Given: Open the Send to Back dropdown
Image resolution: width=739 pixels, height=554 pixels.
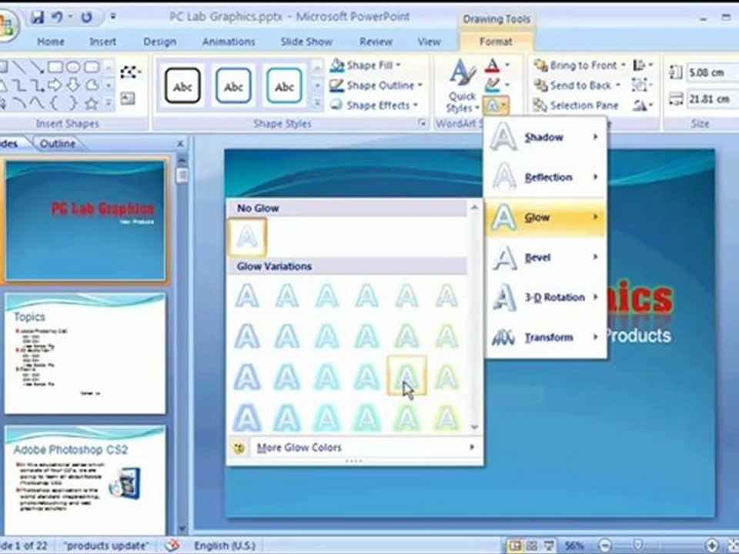Looking at the screenshot, I should point(577,85).
